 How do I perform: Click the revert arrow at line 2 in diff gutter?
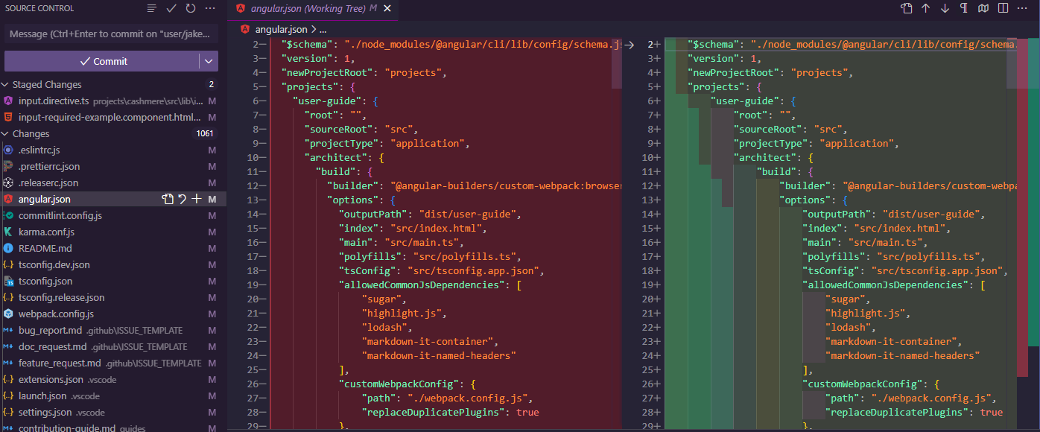pyautogui.click(x=629, y=45)
